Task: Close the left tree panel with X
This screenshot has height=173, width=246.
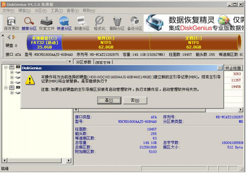Action: (x=70, y=62)
